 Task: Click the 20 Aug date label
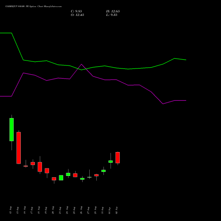point(53,210)
